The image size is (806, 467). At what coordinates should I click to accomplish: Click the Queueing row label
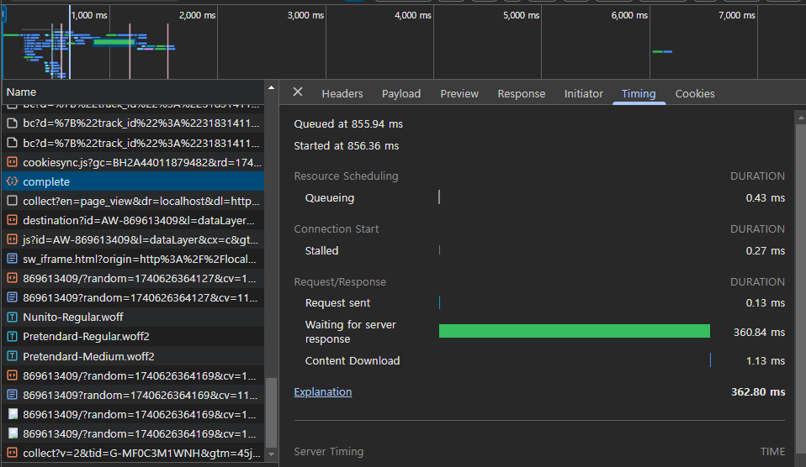coord(330,198)
